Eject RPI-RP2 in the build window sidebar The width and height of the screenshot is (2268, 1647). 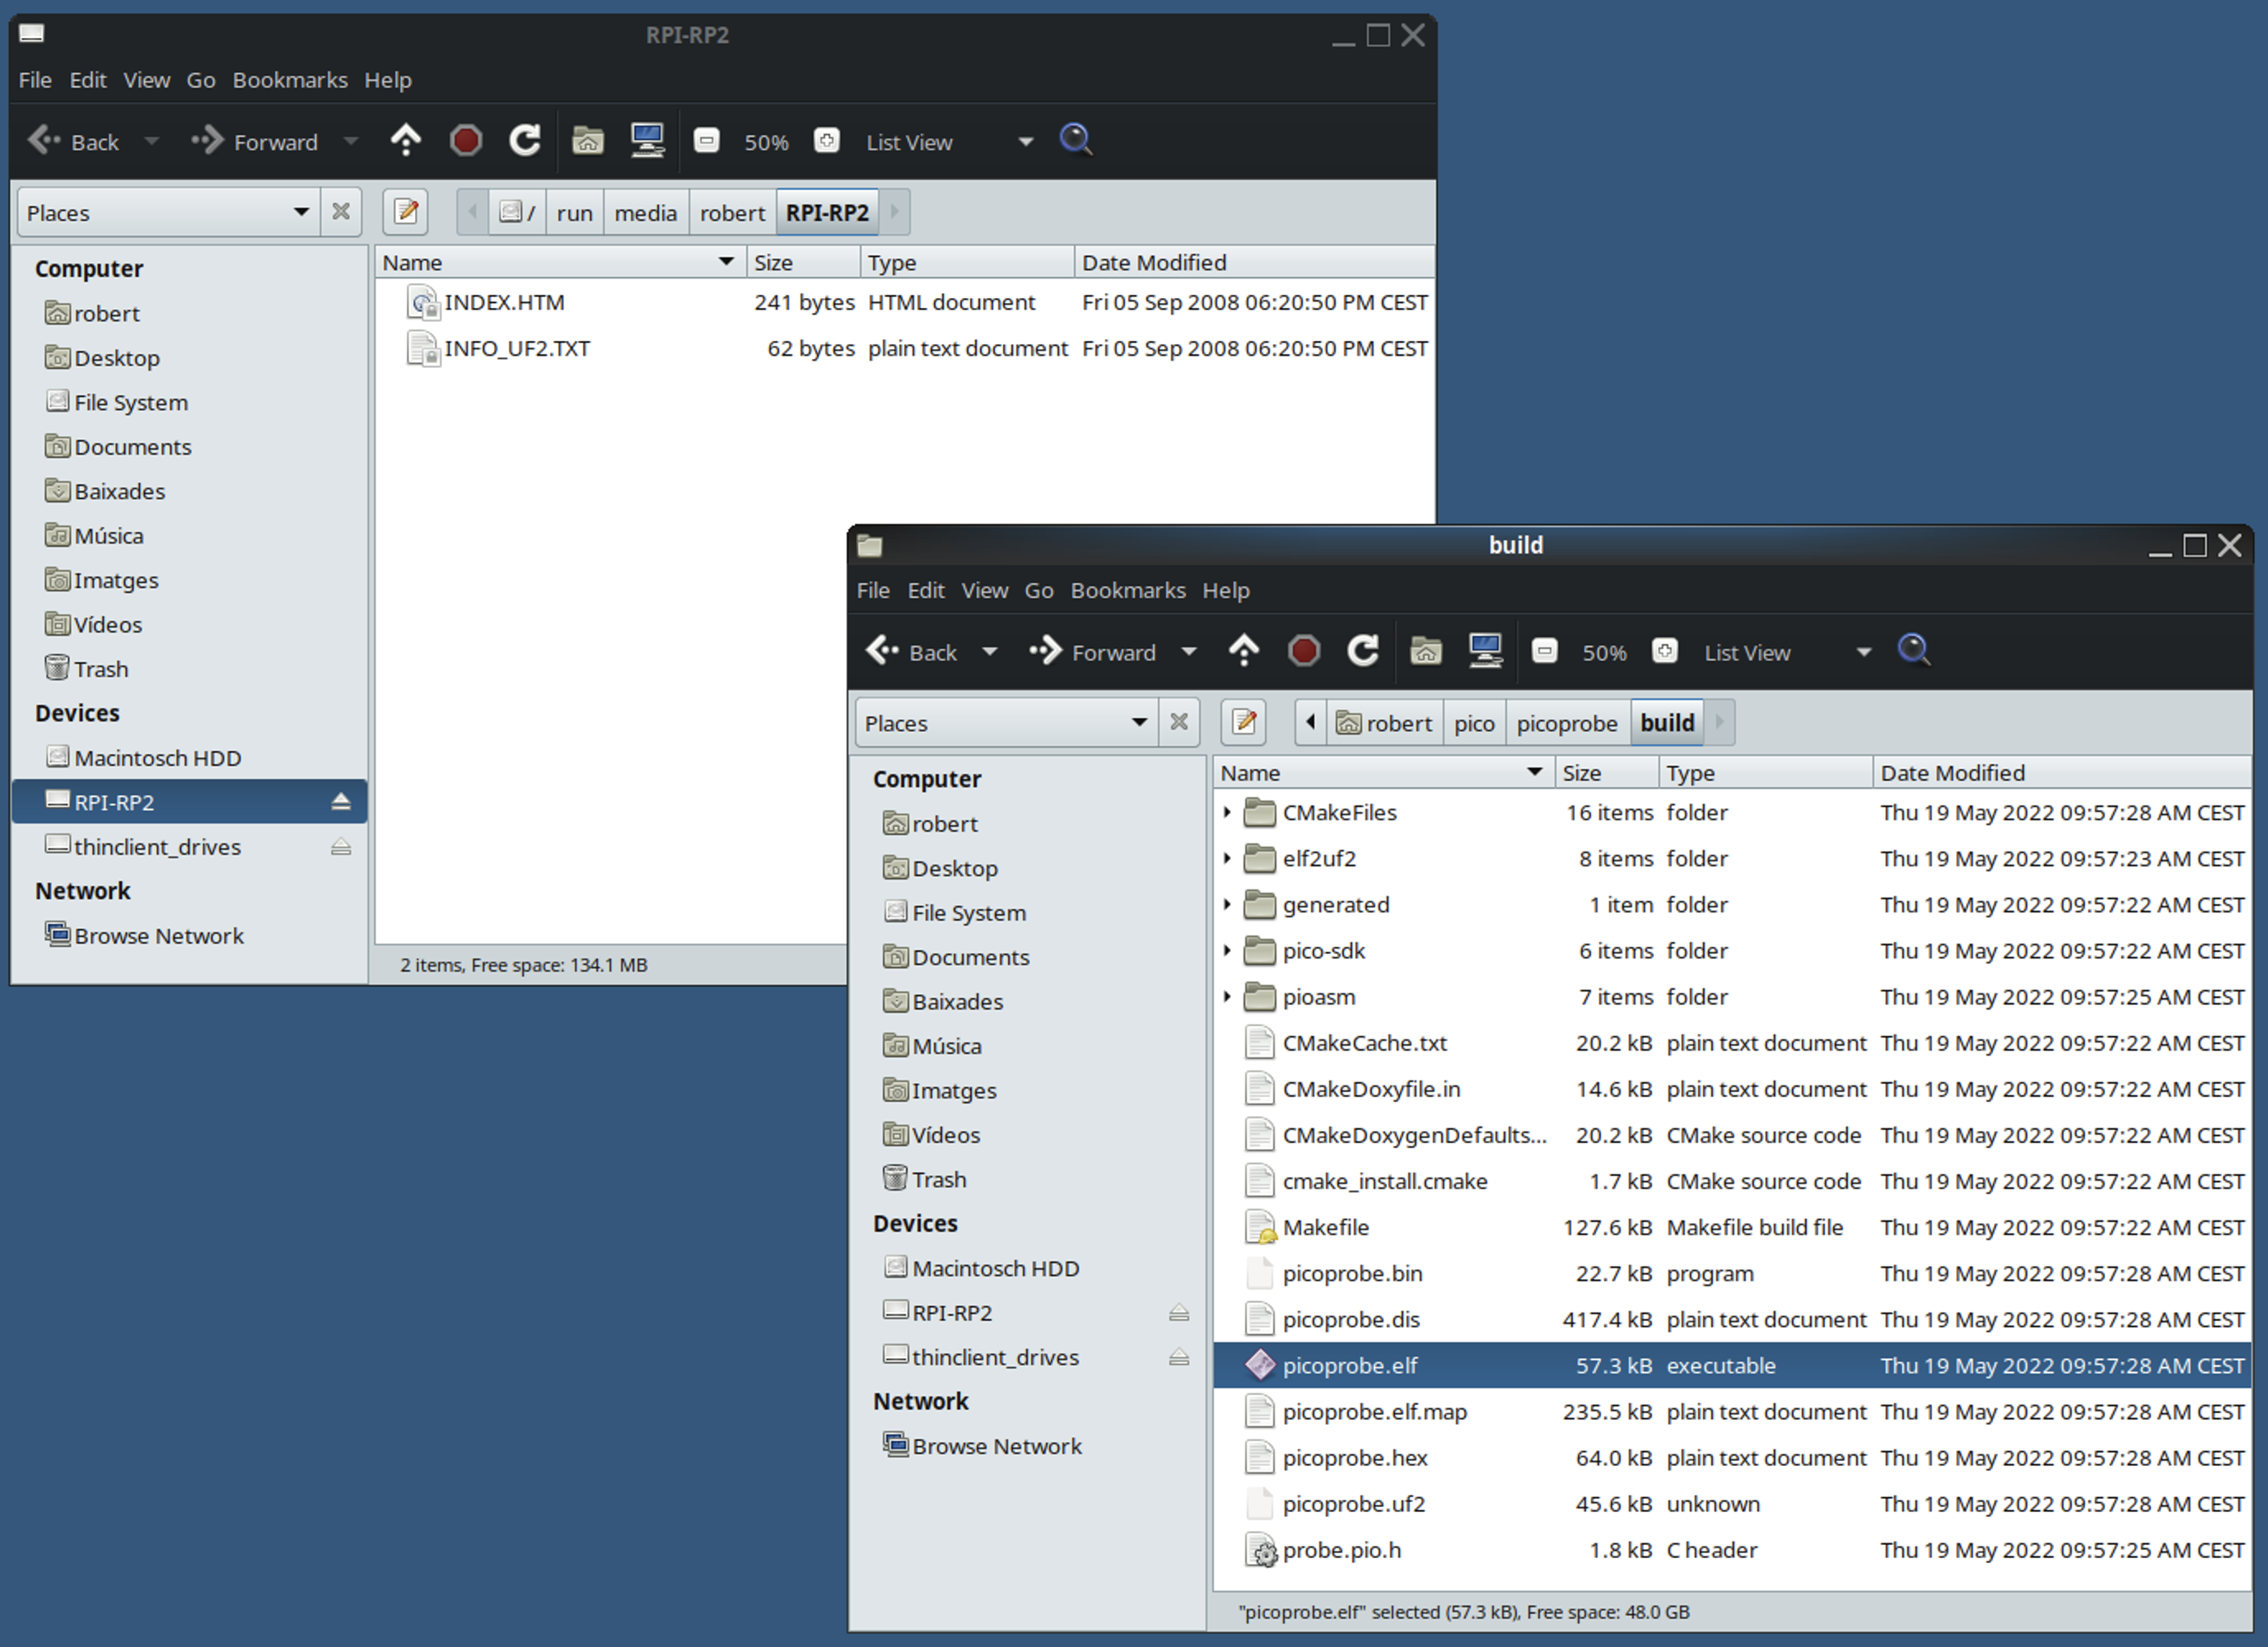coord(1179,1313)
